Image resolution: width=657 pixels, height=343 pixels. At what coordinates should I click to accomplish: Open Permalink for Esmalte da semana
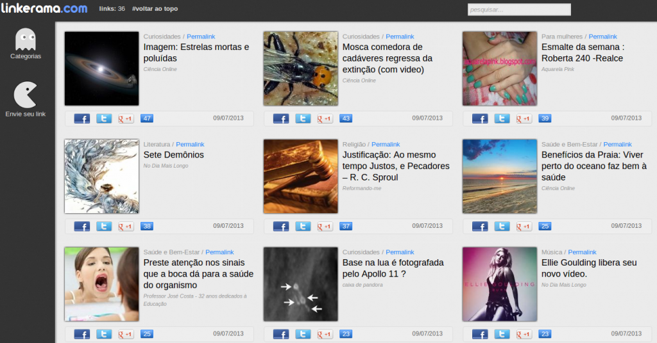tap(602, 36)
